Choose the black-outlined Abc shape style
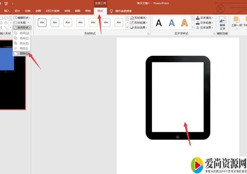 click(x=42, y=23)
